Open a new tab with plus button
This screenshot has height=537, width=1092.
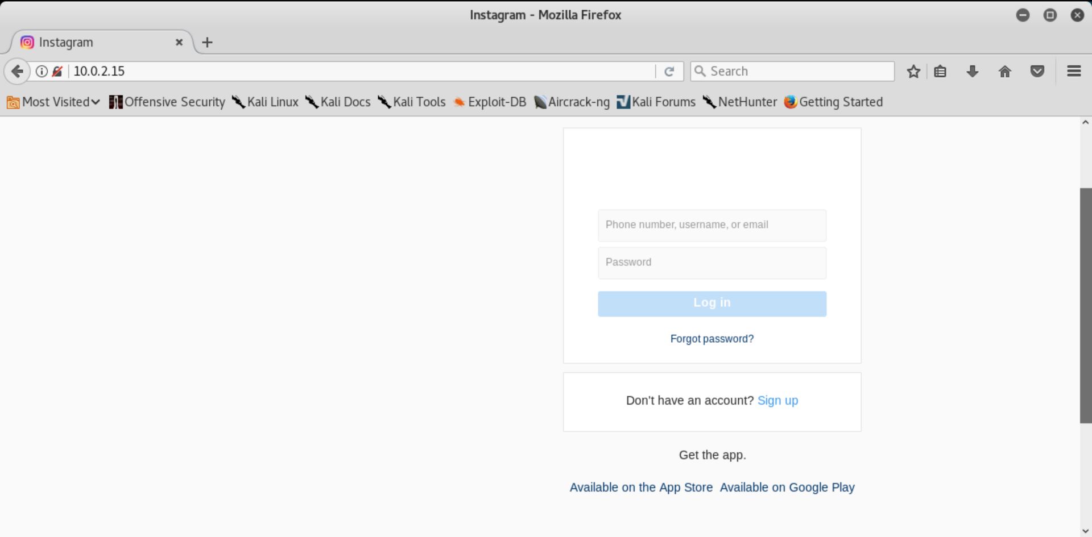point(207,42)
